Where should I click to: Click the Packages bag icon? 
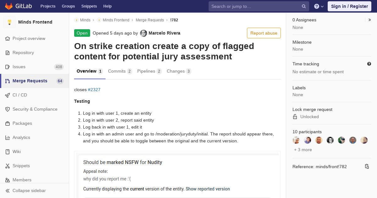click(8, 124)
